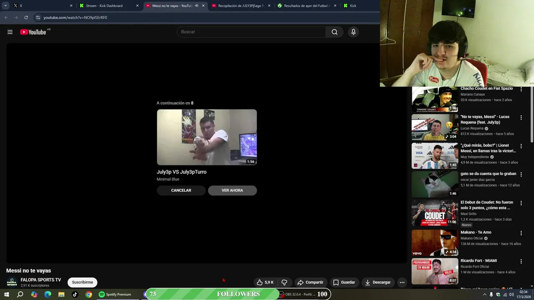Download video with the Descargar button
The width and height of the screenshot is (534, 300).
click(378, 282)
